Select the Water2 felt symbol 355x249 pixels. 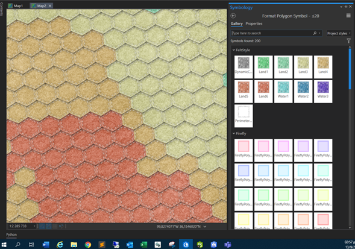coord(303,91)
